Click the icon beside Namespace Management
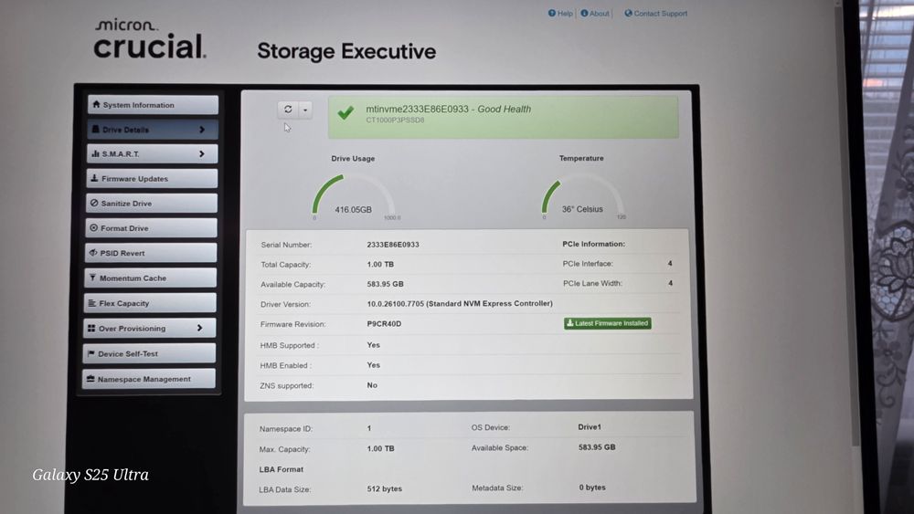This screenshot has height=514, width=914. (x=90, y=379)
